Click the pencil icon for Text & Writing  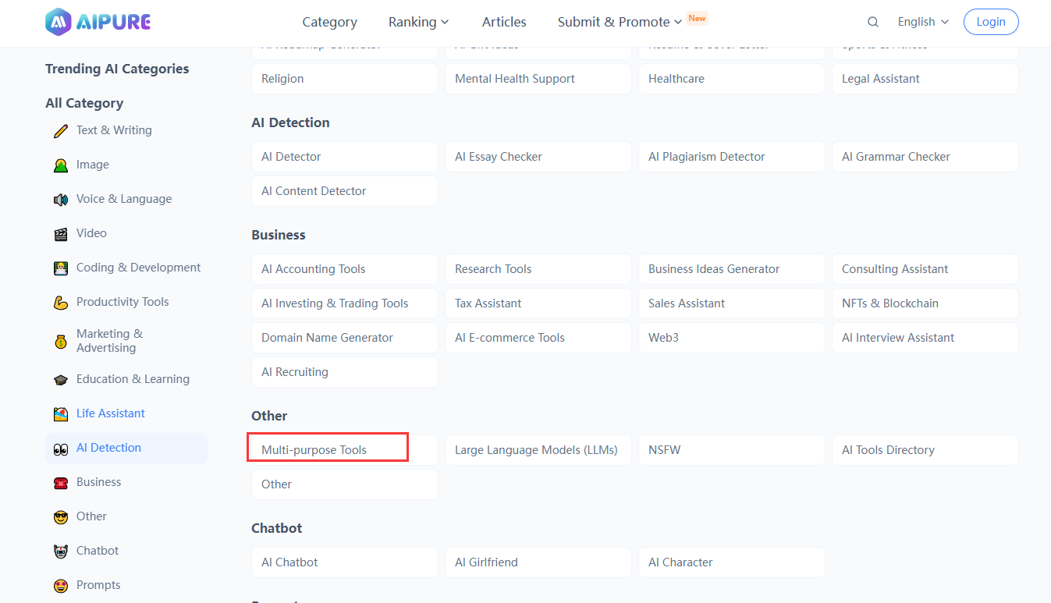point(61,131)
